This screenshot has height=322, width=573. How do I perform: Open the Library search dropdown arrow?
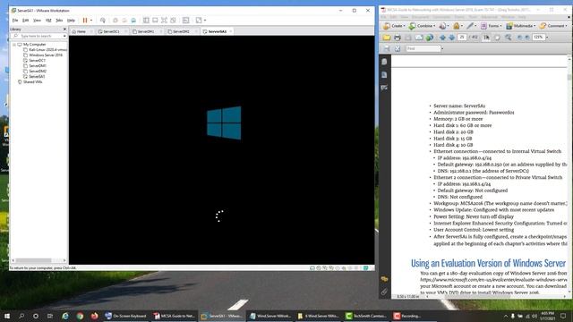click(x=64, y=36)
